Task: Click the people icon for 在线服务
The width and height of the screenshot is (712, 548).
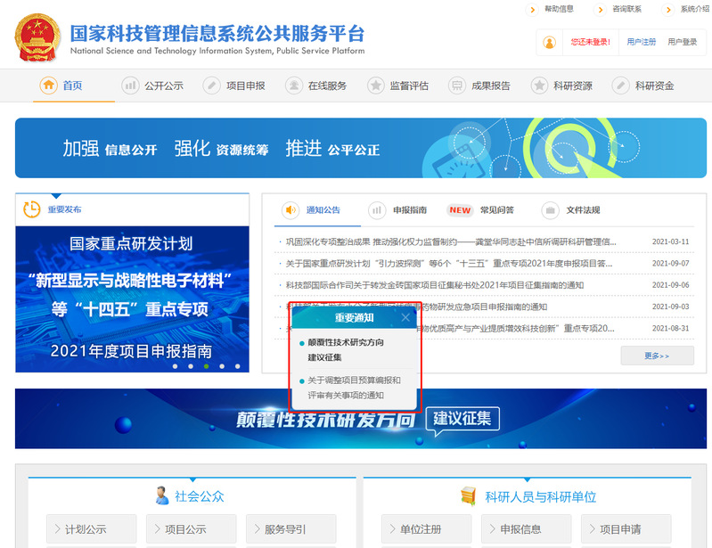Action: 293,86
